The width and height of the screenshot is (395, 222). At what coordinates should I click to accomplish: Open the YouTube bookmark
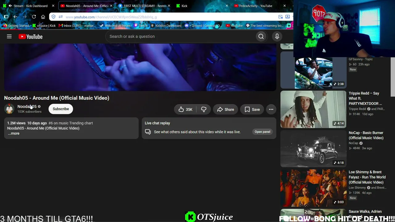234,26
